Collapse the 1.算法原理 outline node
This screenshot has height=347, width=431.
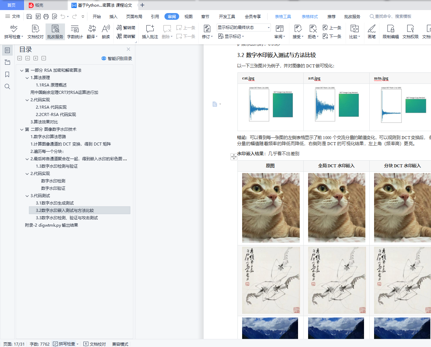point(27,78)
